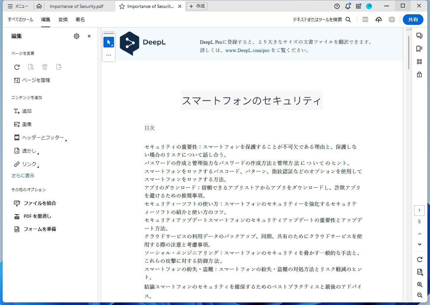Select the arrow selection tool on the page

pyautogui.click(x=108, y=42)
